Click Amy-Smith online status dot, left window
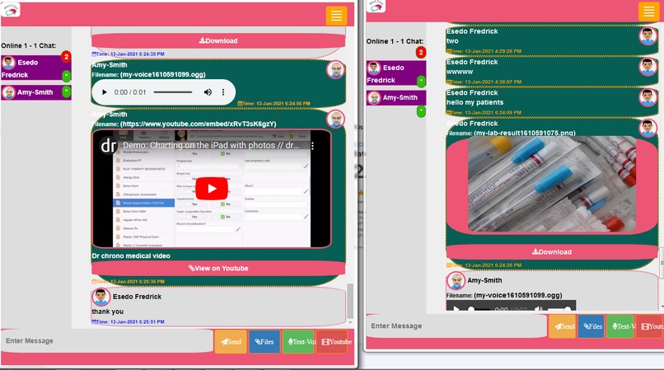The width and height of the screenshot is (664, 370). click(x=67, y=91)
